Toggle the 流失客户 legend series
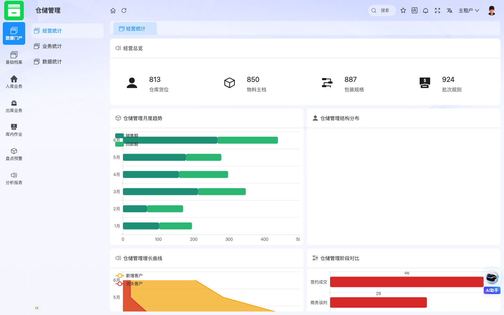This screenshot has height=315, width=504. (x=129, y=283)
